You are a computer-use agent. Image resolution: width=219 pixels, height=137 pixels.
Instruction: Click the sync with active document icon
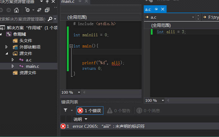click(39, 10)
